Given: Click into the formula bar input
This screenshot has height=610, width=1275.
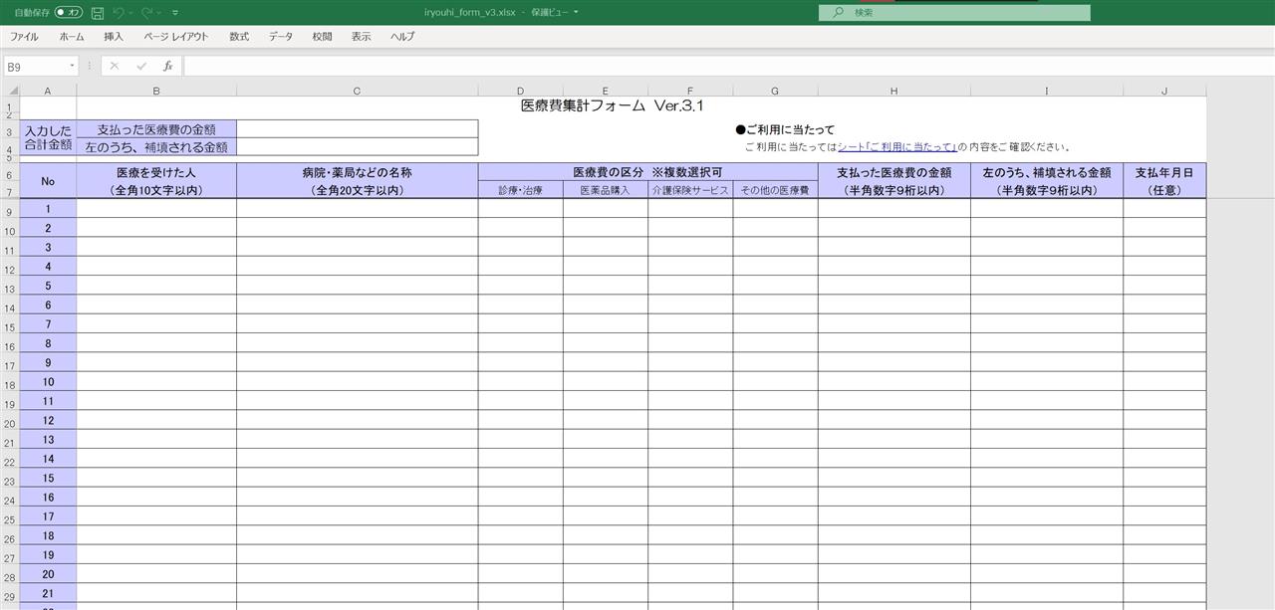Looking at the screenshot, I should point(727,66).
